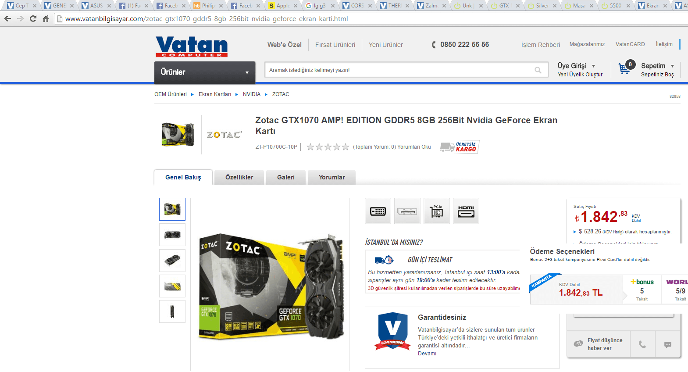Select the DisplayPort feature icon
Image resolution: width=688 pixels, height=372 pixels.
coord(407,211)
